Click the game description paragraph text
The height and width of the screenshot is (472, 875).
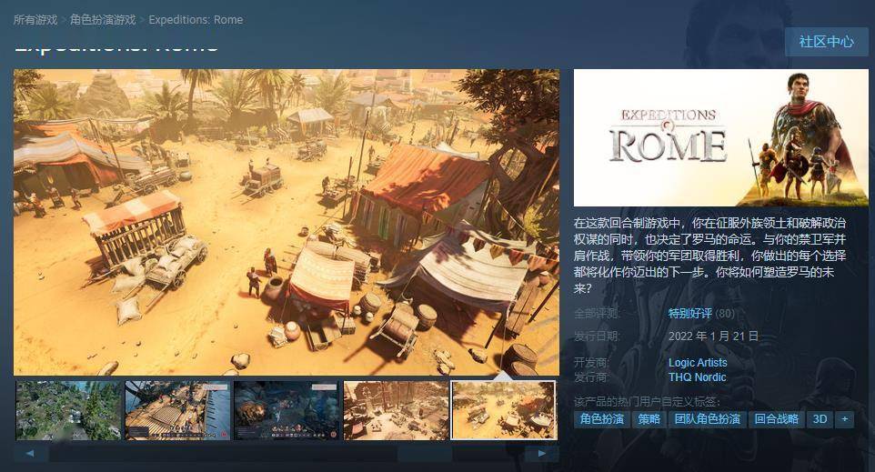coord(709,256)
